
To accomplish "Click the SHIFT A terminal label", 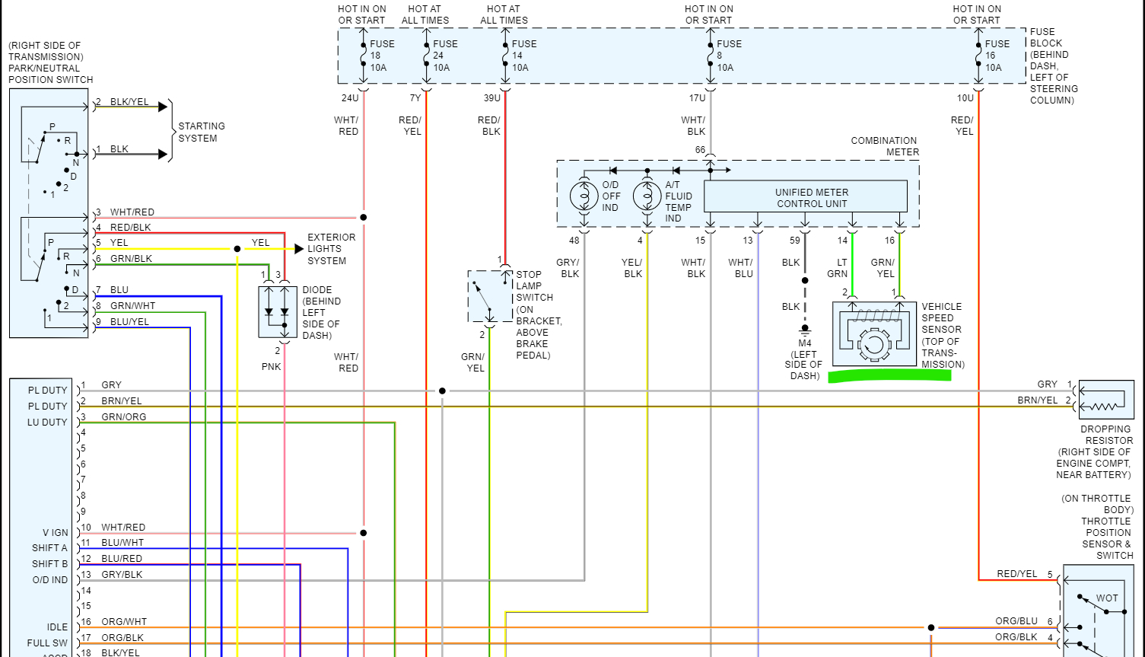I will click(49, 548).
